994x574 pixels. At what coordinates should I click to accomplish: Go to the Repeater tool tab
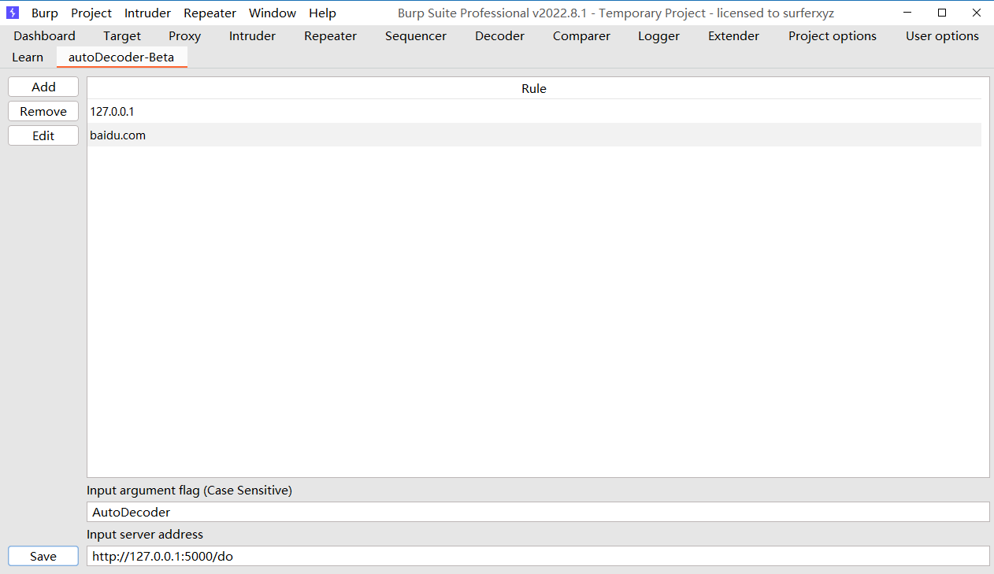click(x=330, y=35)
